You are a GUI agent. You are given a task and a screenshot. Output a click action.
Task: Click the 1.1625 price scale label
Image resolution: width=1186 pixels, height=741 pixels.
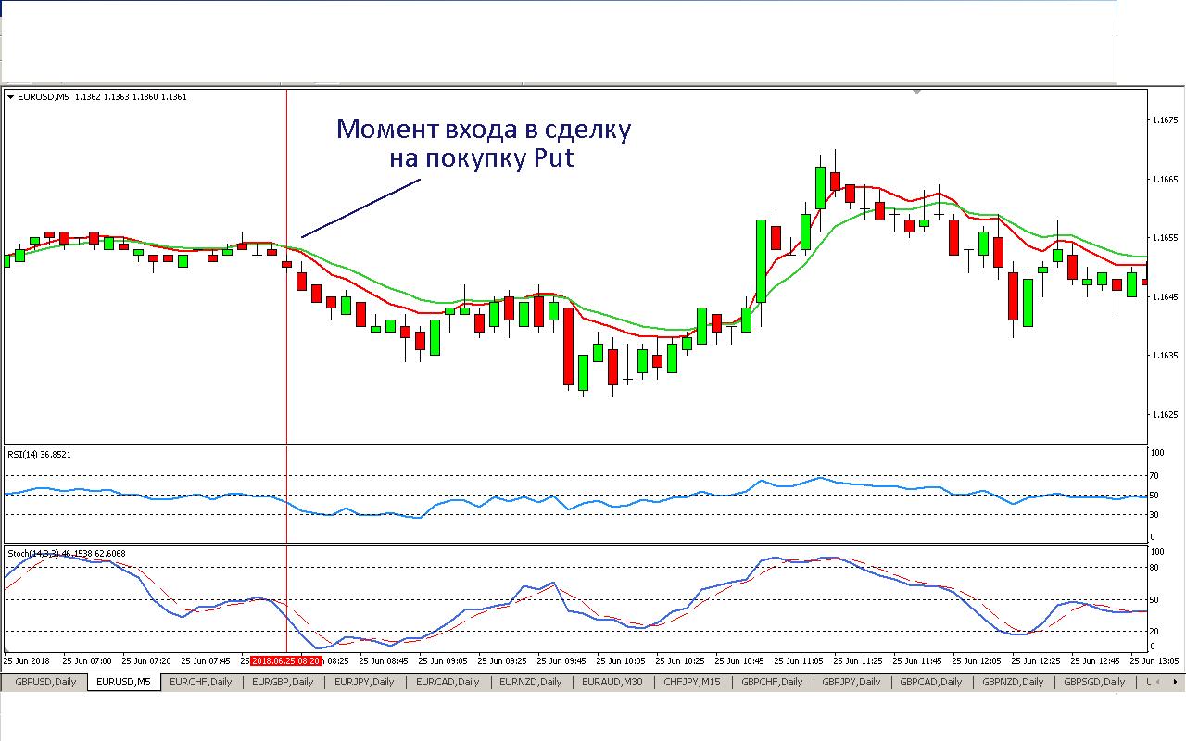pyautogui.click(x=1164, y=415)
